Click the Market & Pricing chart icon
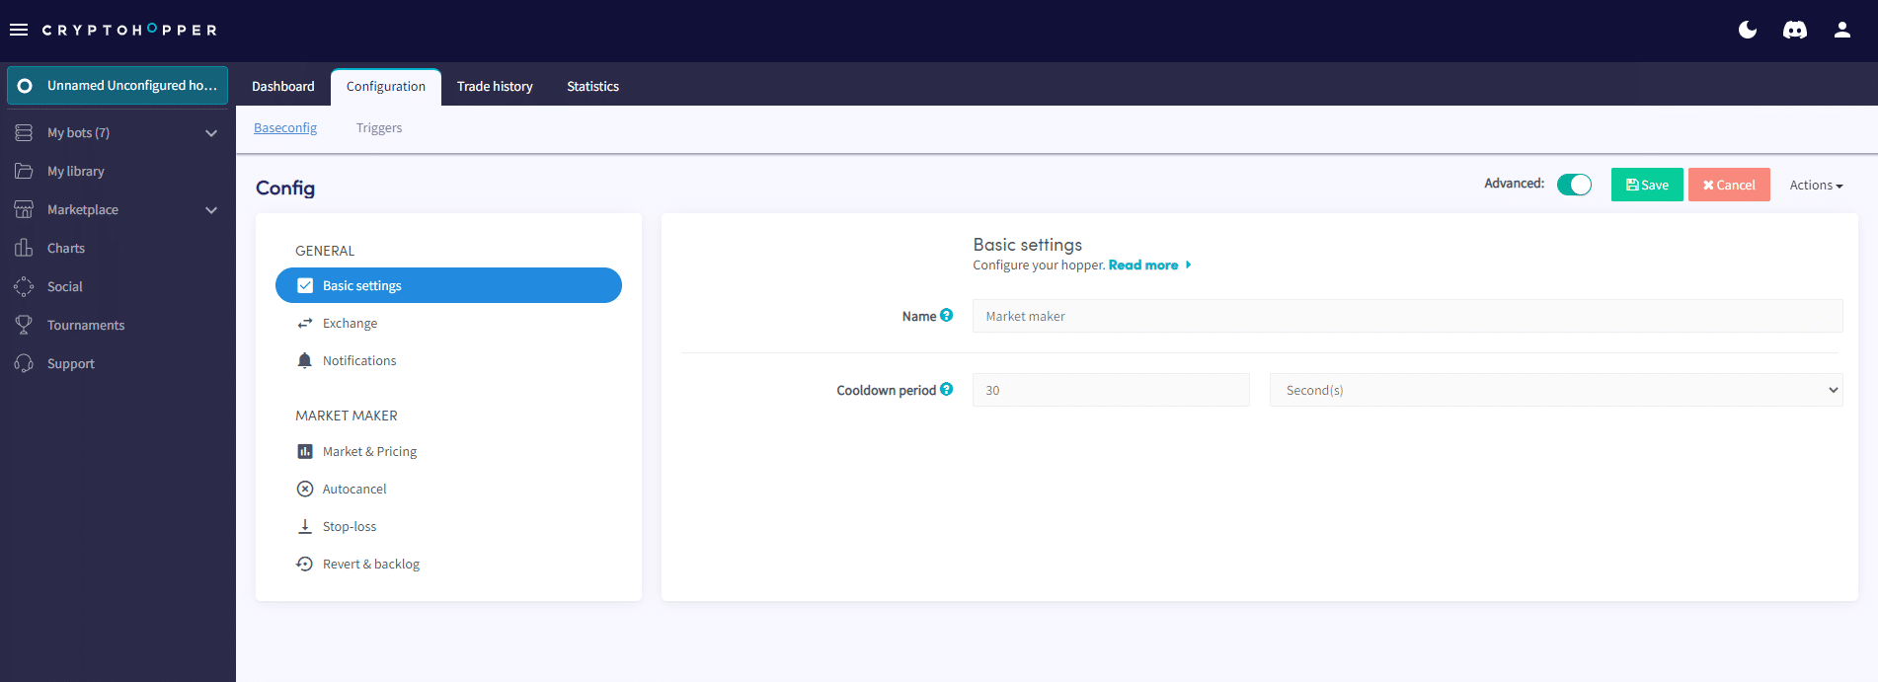 pyautogui.click(x=305, y=451)
